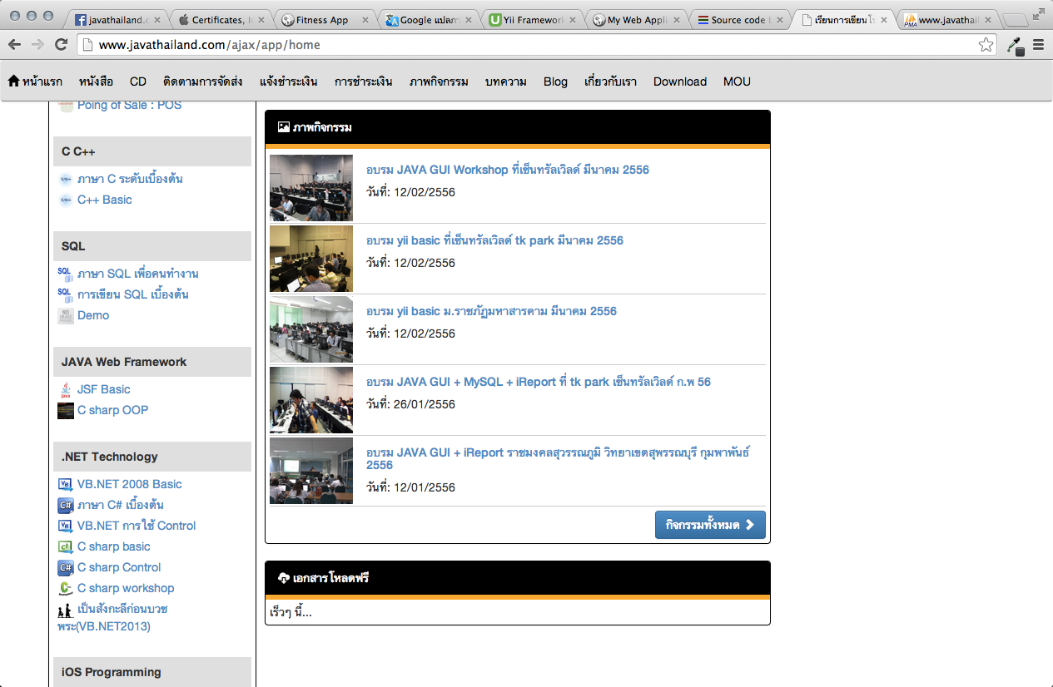Screen dimensions: 1053x687
Task: Open the JAVA GUI + MySQL + iReport link
Action: tap(539, 382)
